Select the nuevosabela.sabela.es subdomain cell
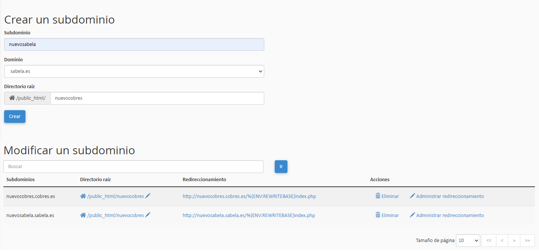The height and width of the screenshot is (251, 539). 30,215
